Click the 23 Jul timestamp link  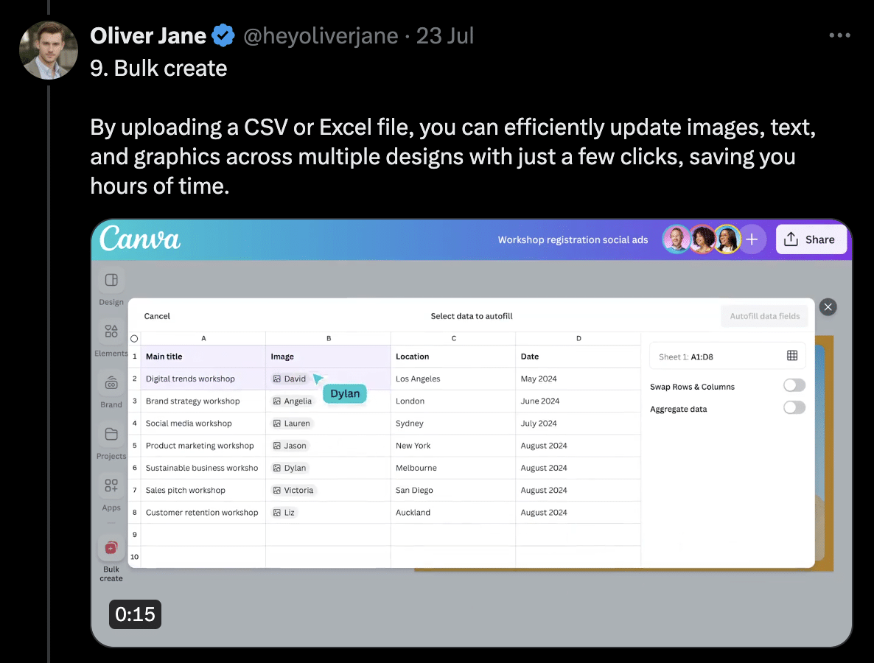point(445,35)
